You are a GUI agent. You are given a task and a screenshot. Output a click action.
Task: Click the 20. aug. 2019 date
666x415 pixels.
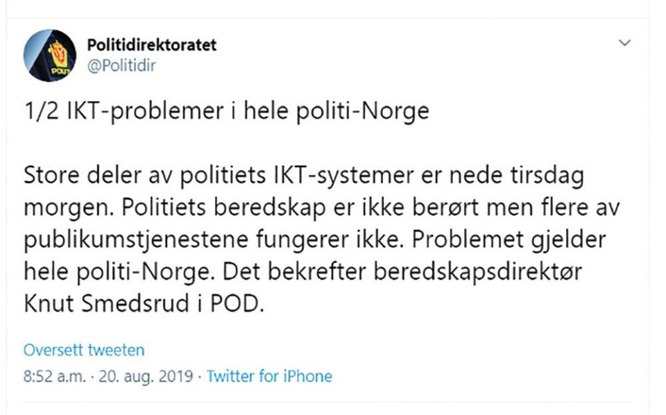coord(146,377)
